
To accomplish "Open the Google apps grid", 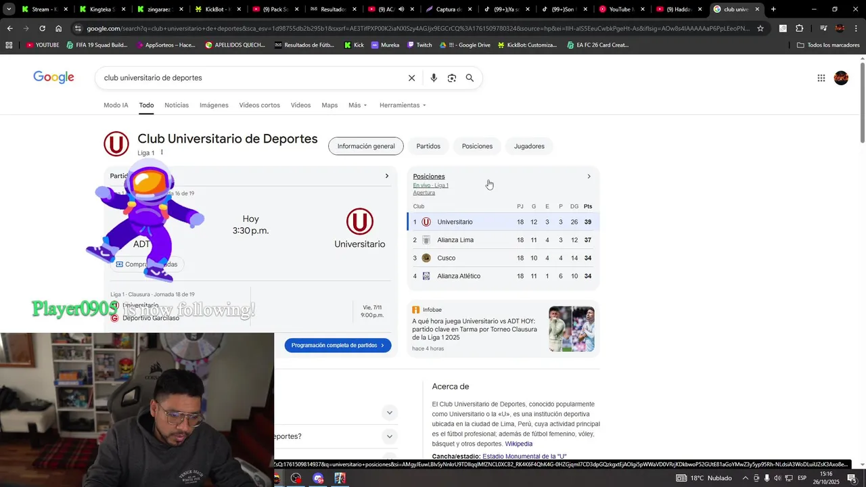I will pyautogui.click(x=821, y=78).
